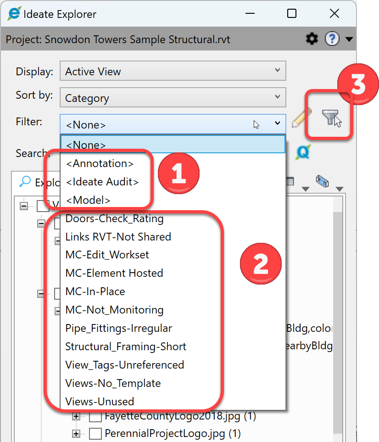
Task: Minimize the Ideate Explorer window
Action: (250, 13)
